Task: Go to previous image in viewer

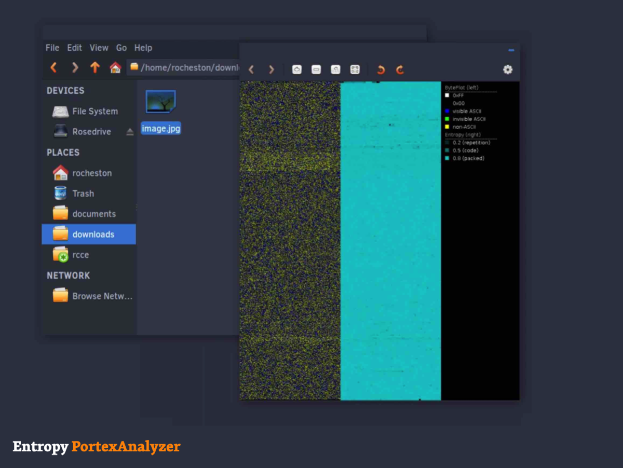Action: pos(251,70)
